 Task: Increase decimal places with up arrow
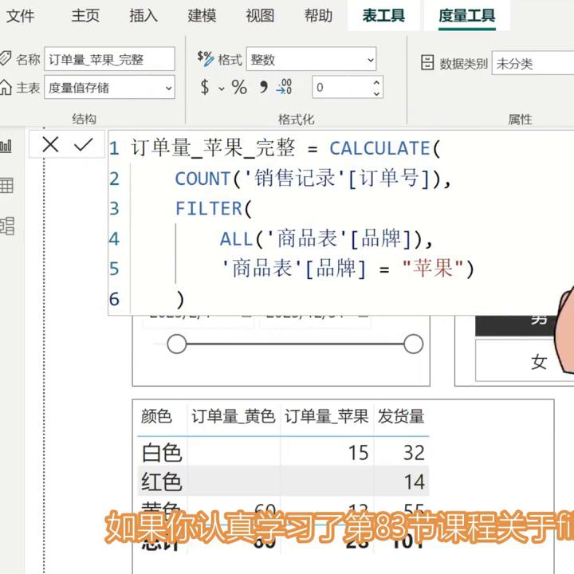[376, 82]
